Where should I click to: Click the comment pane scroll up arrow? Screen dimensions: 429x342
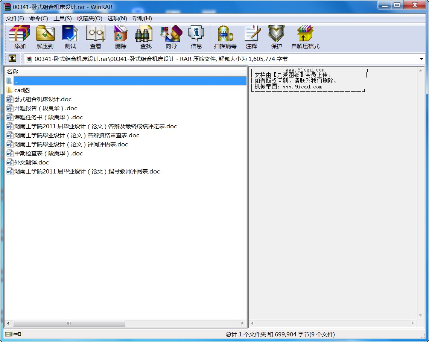420,71
